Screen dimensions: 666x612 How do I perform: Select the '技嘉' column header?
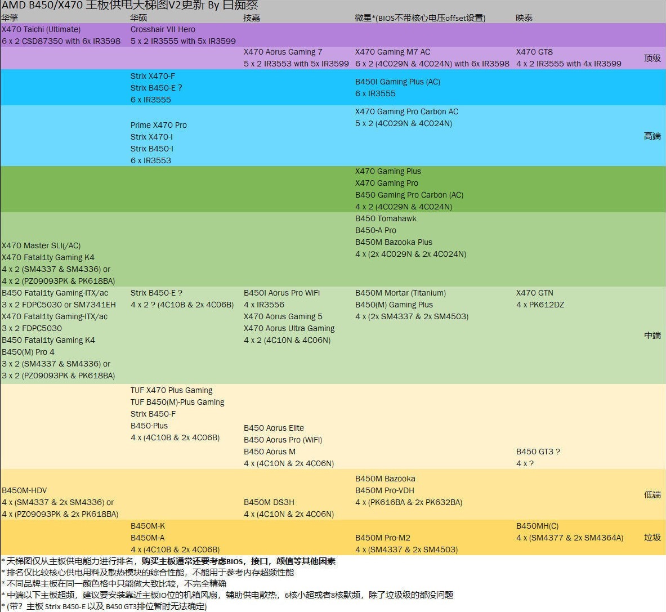coord(252,18)
